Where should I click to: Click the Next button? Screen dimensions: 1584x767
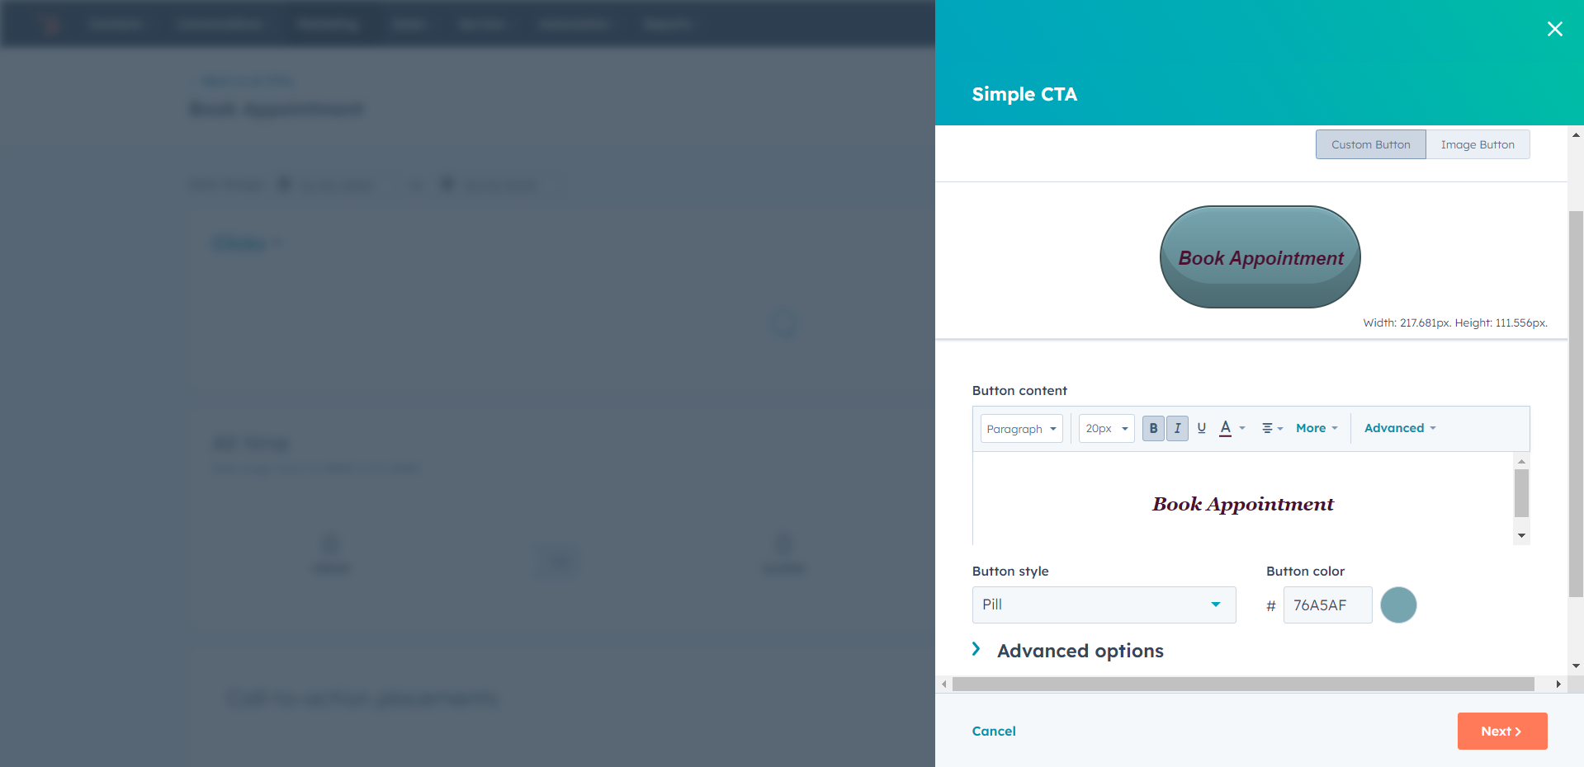click(1501, 731)
